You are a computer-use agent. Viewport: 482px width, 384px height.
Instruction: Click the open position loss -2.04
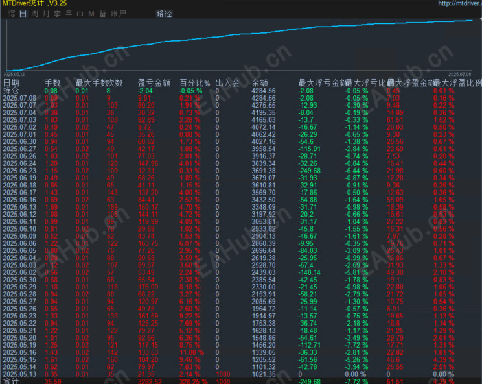pyautogui.click(x=145, y=90)
